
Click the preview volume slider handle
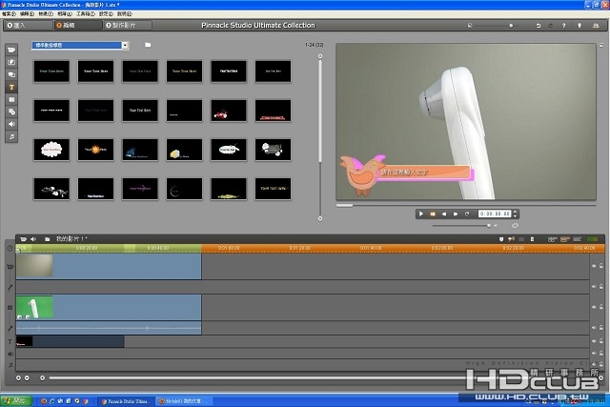click(x=489, y=225)
